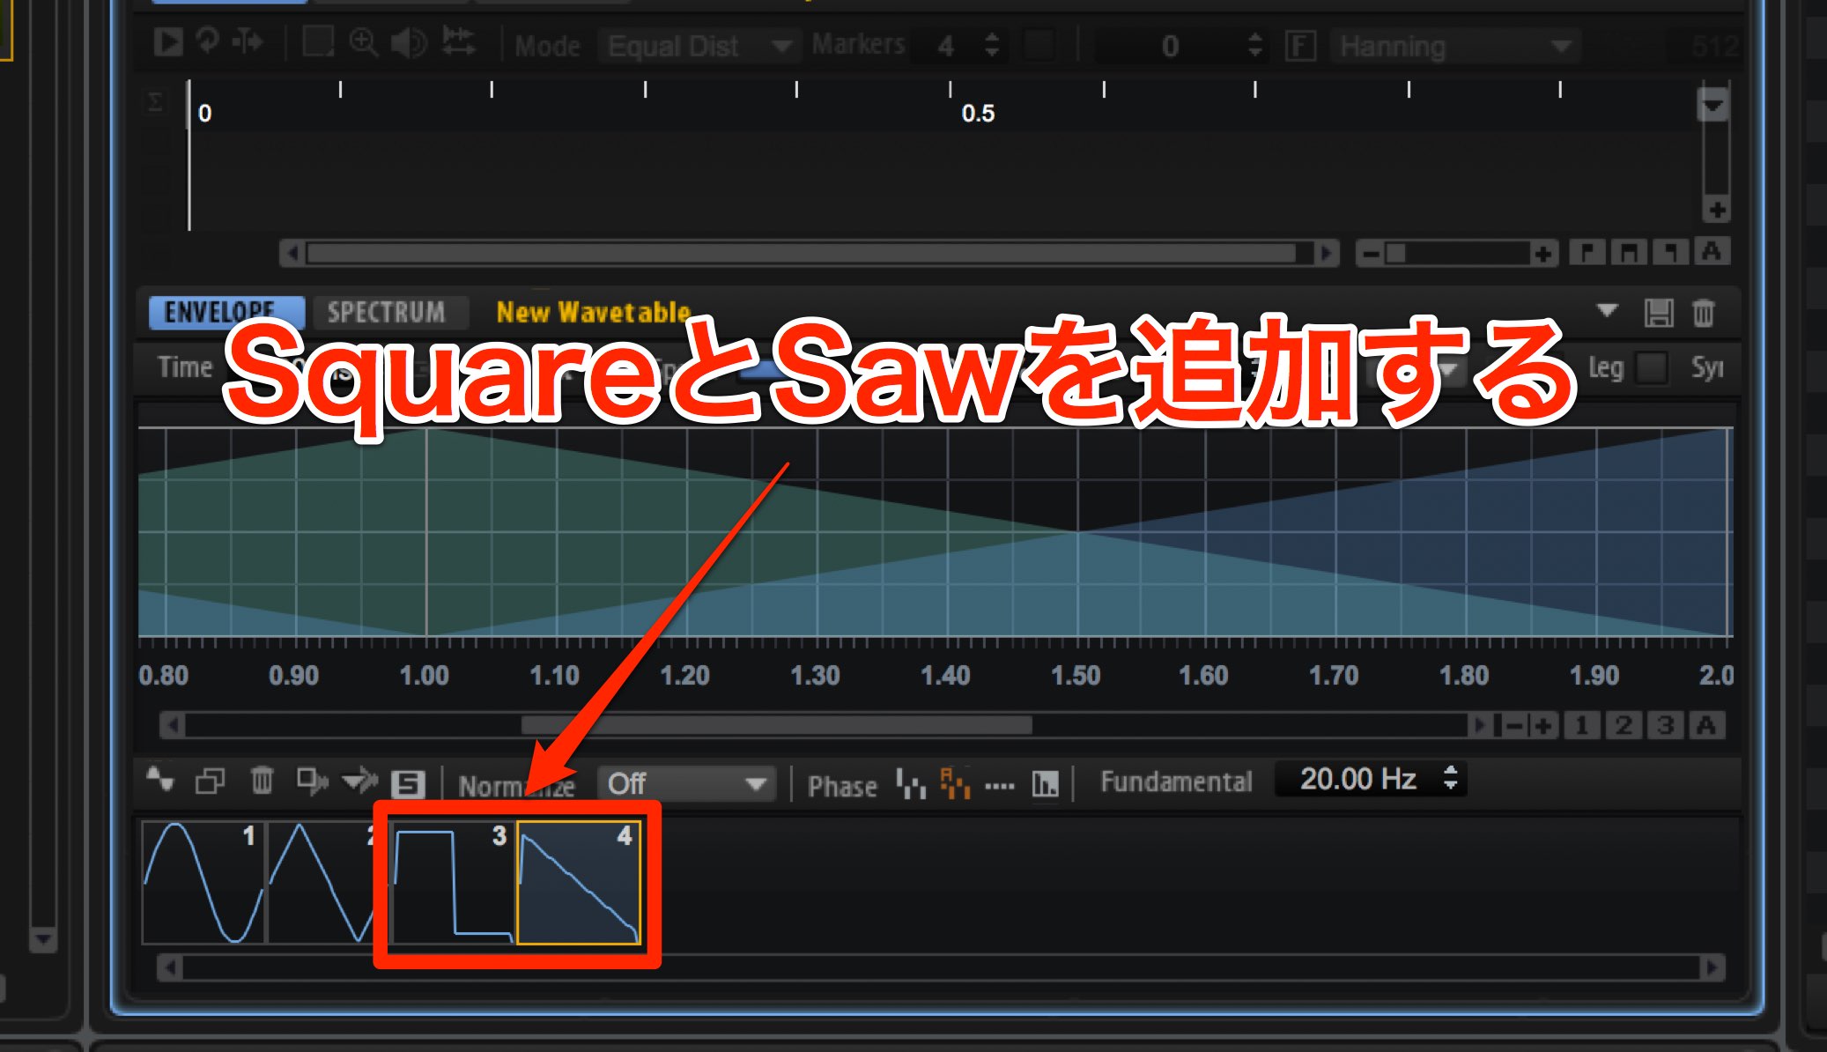Open the Mode dropdown showing Equal Dist
Image resolution: width=1827 pixels, height=1052 pixels.
[699, 46]
